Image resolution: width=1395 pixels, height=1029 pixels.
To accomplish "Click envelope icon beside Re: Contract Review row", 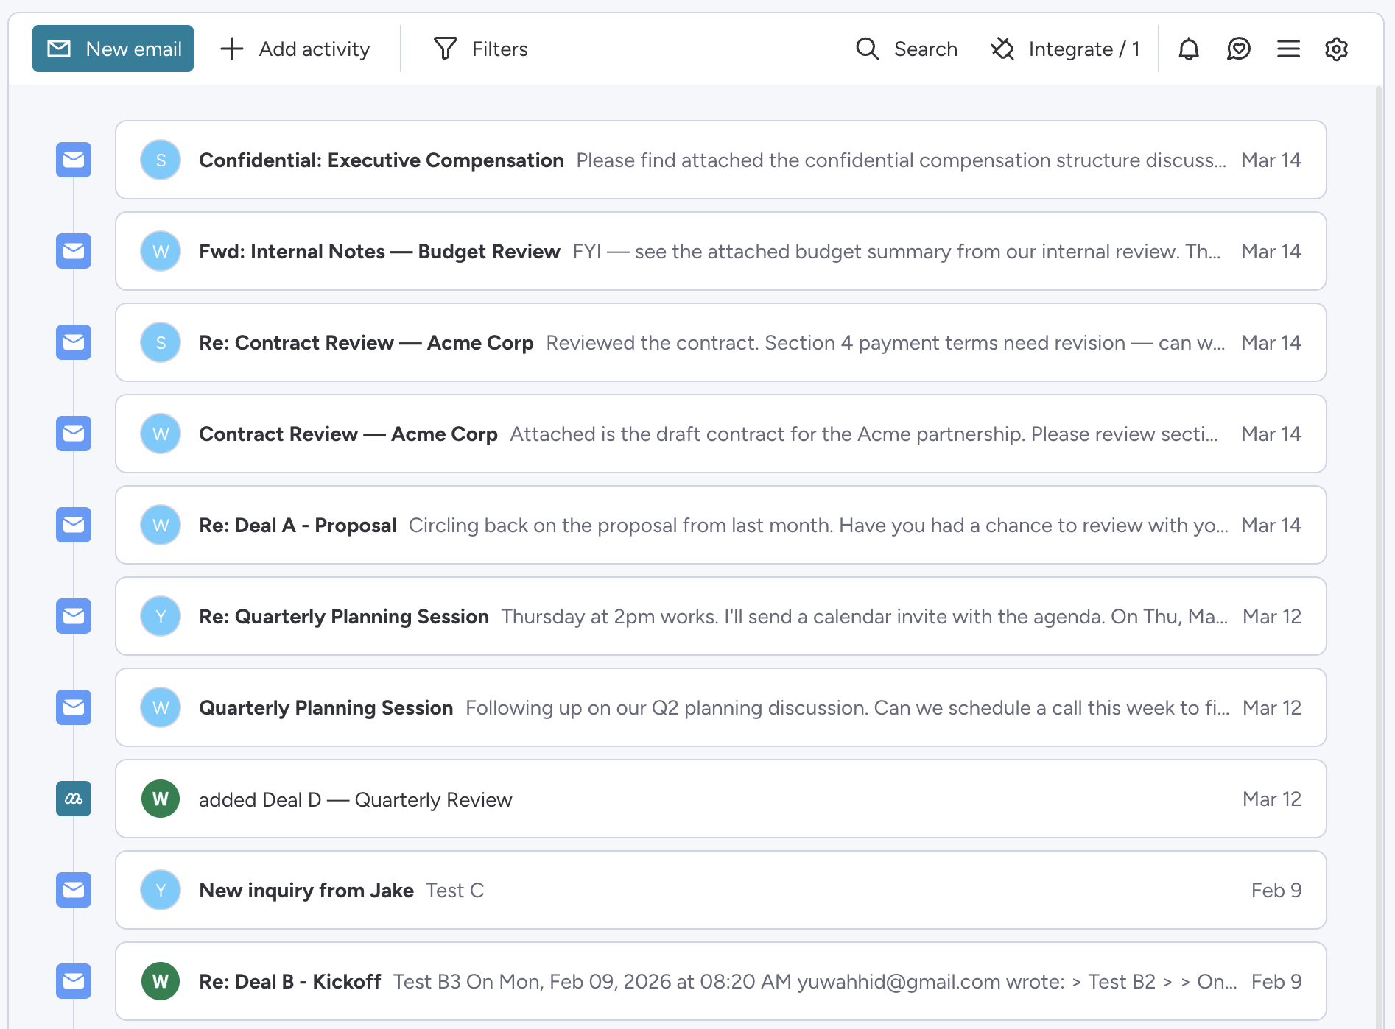I will [74, 342].
